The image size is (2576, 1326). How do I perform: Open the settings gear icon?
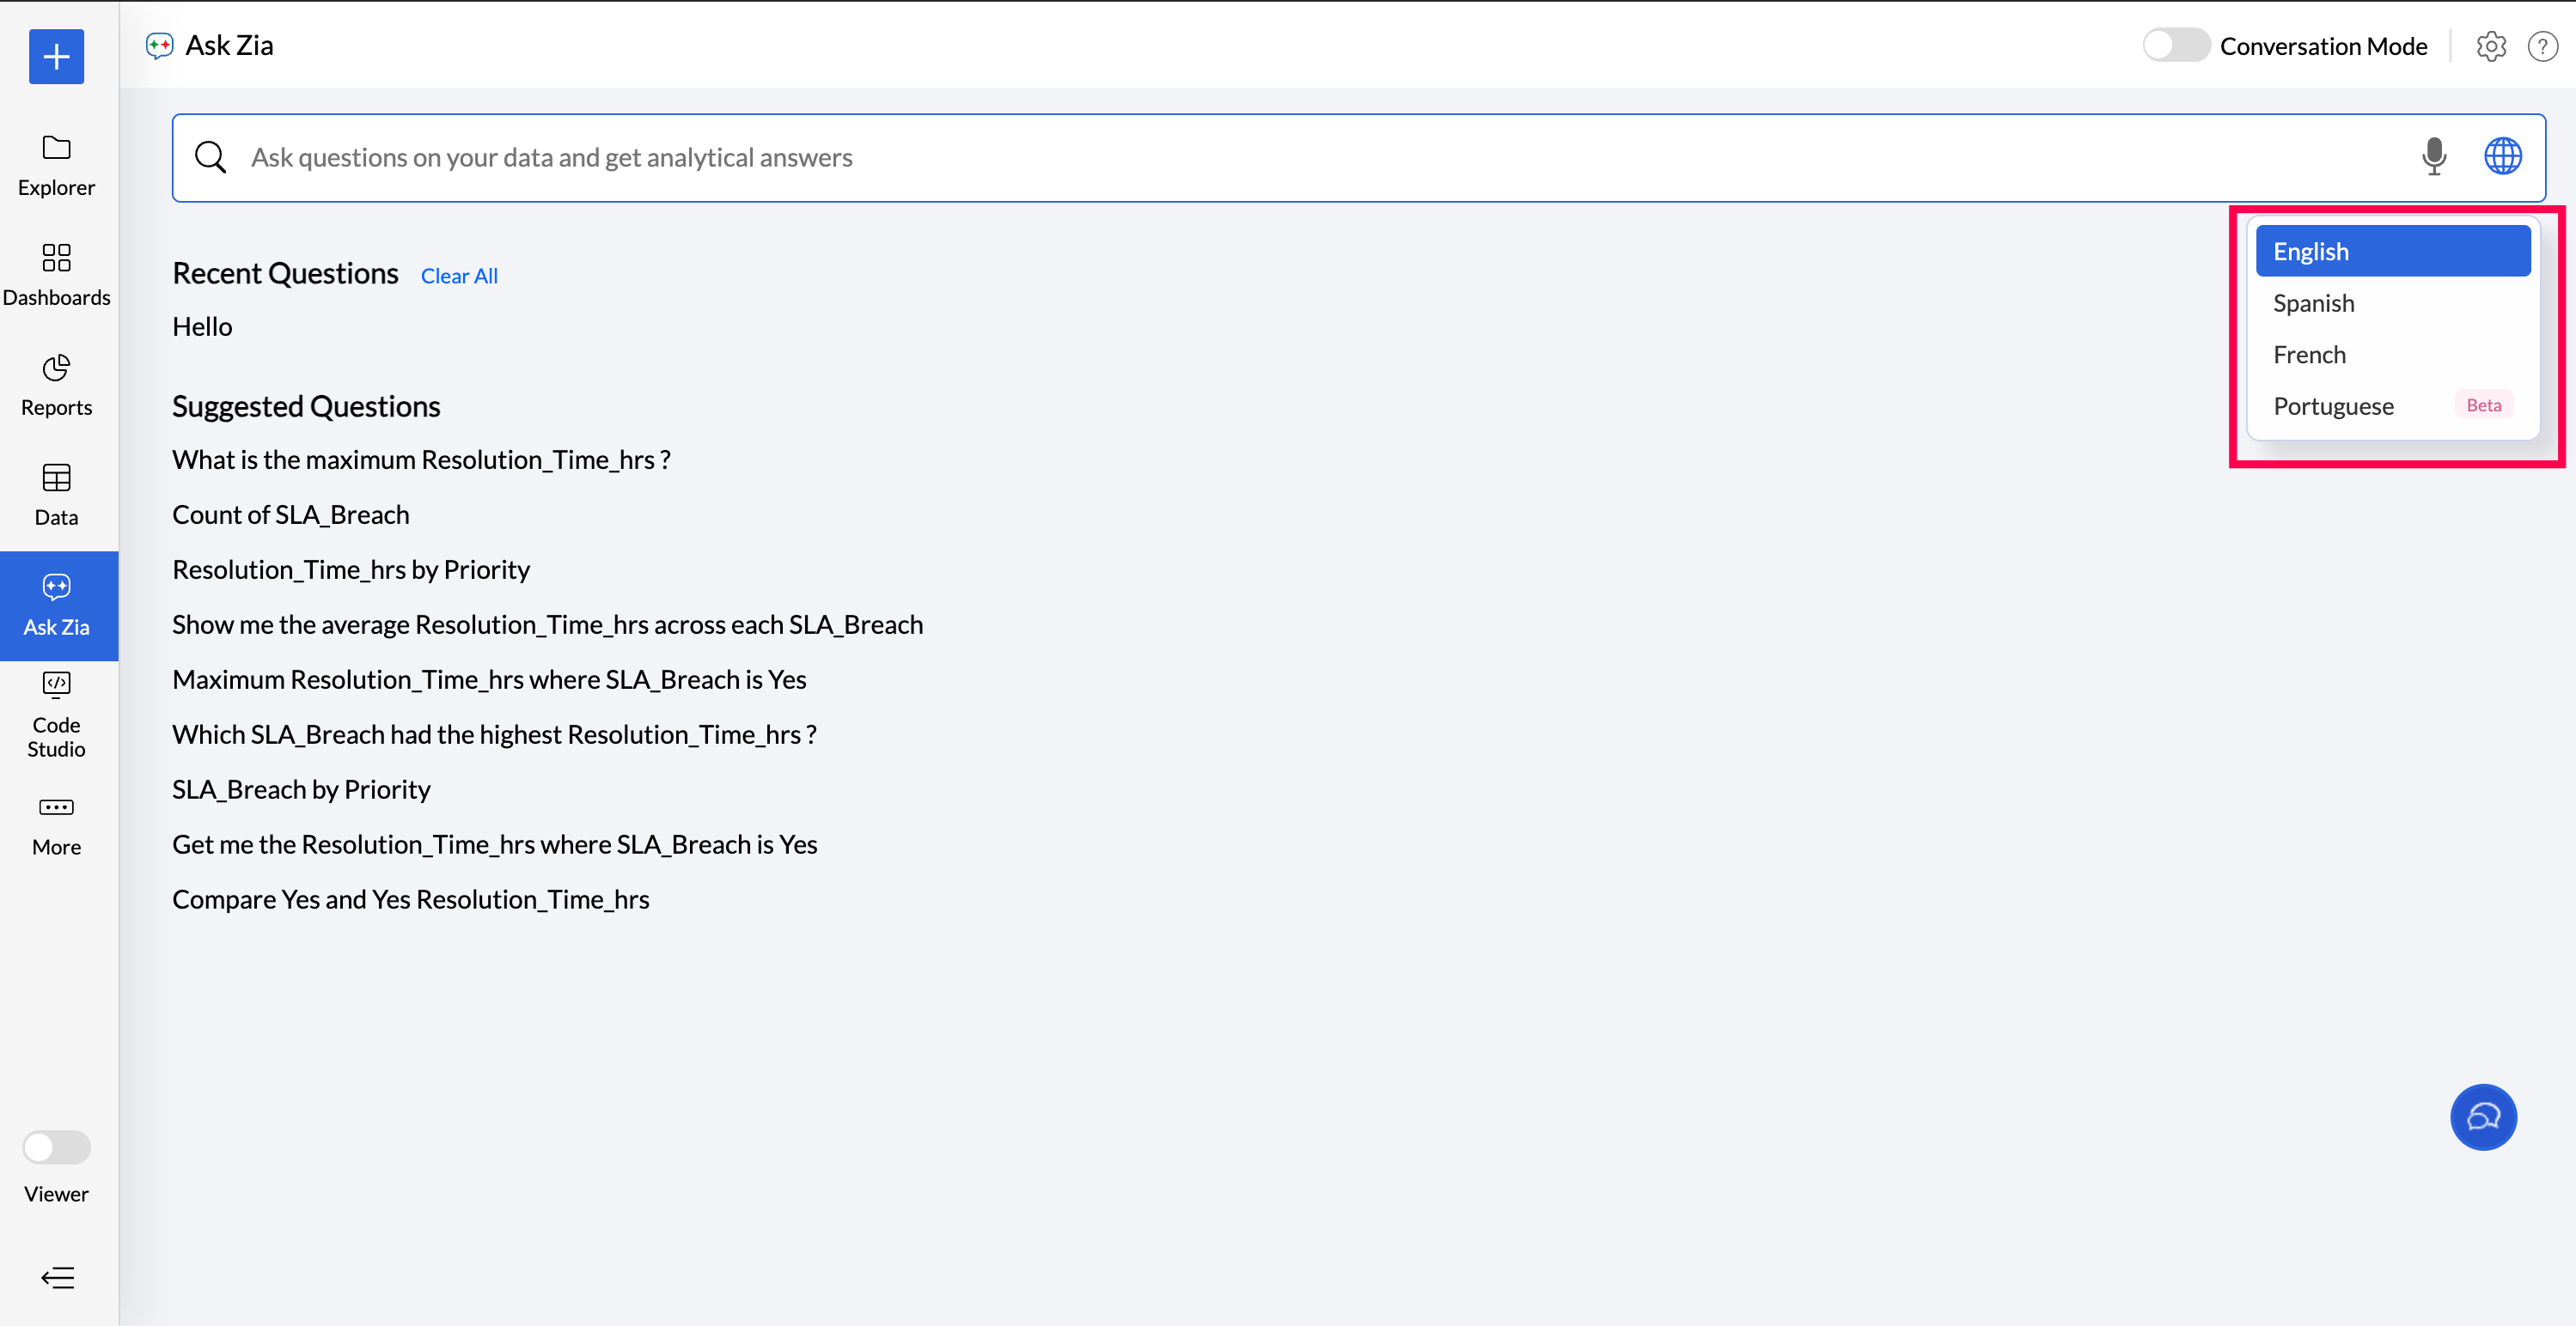[x=2490, y=46]
